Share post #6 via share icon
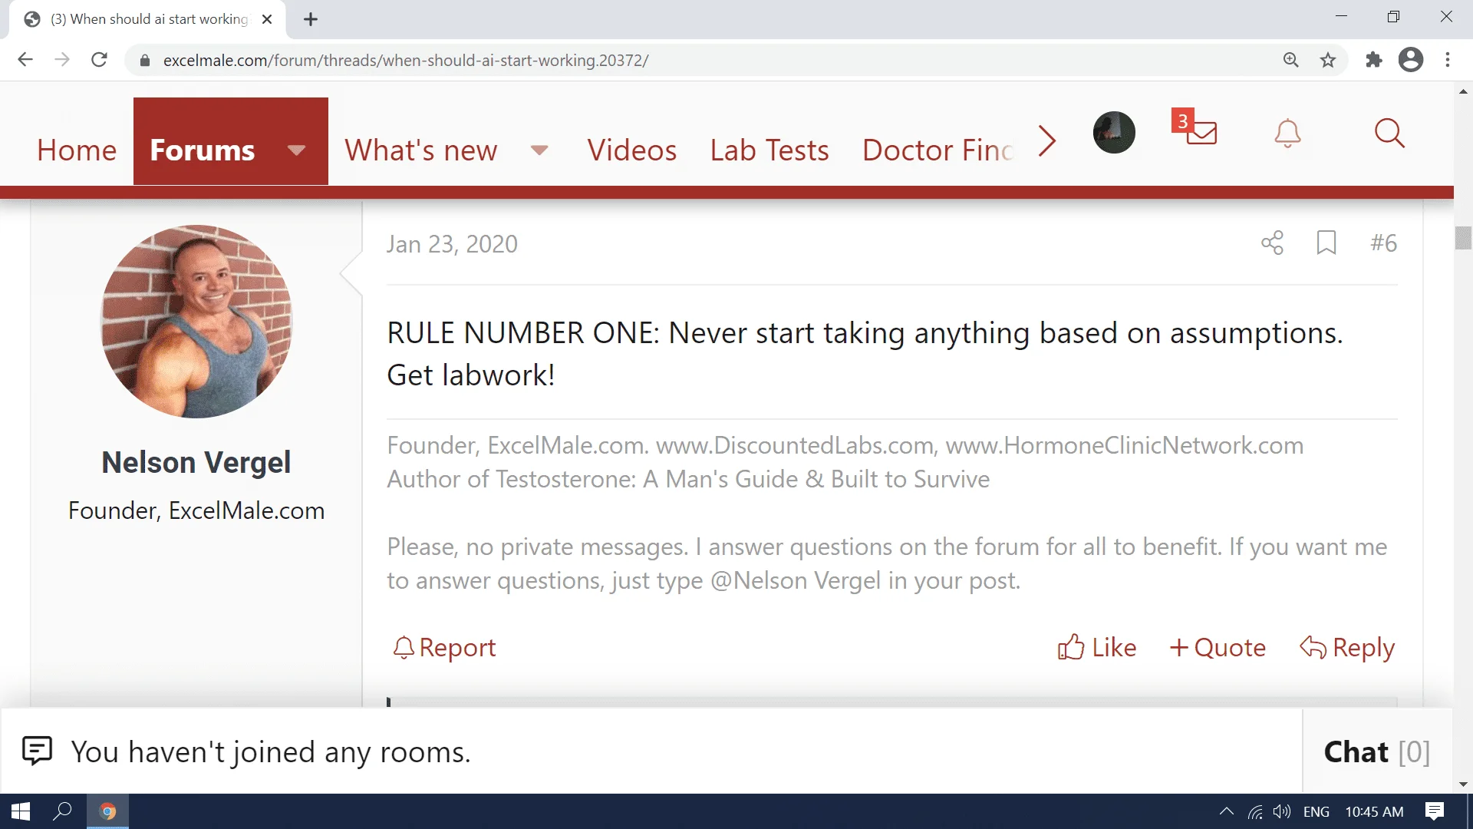Viewport: 1473px width, 829px height. click(1272, 243)
